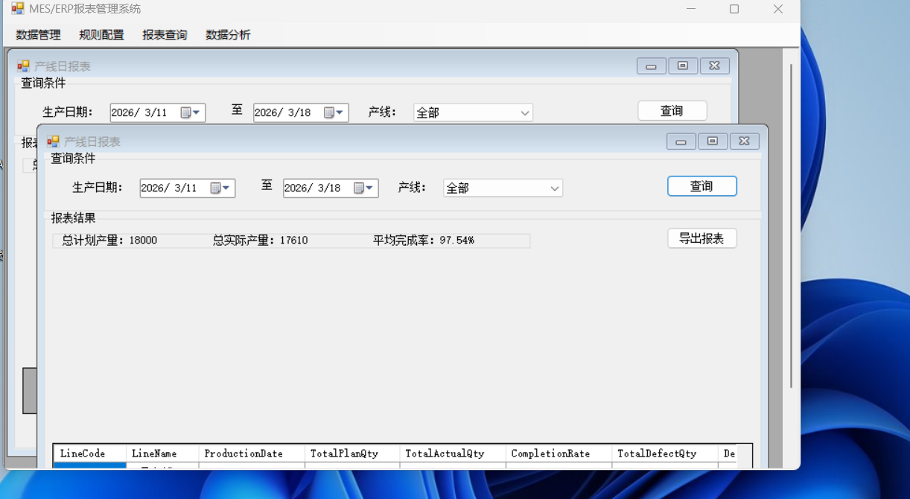910x499 pixels.
Task: Open the 数据分析 menu
Action: click(228, 35)
